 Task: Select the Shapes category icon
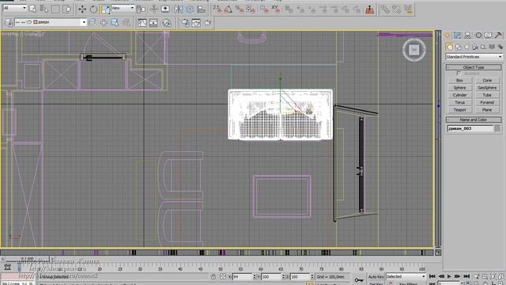(x=459, y=47)
